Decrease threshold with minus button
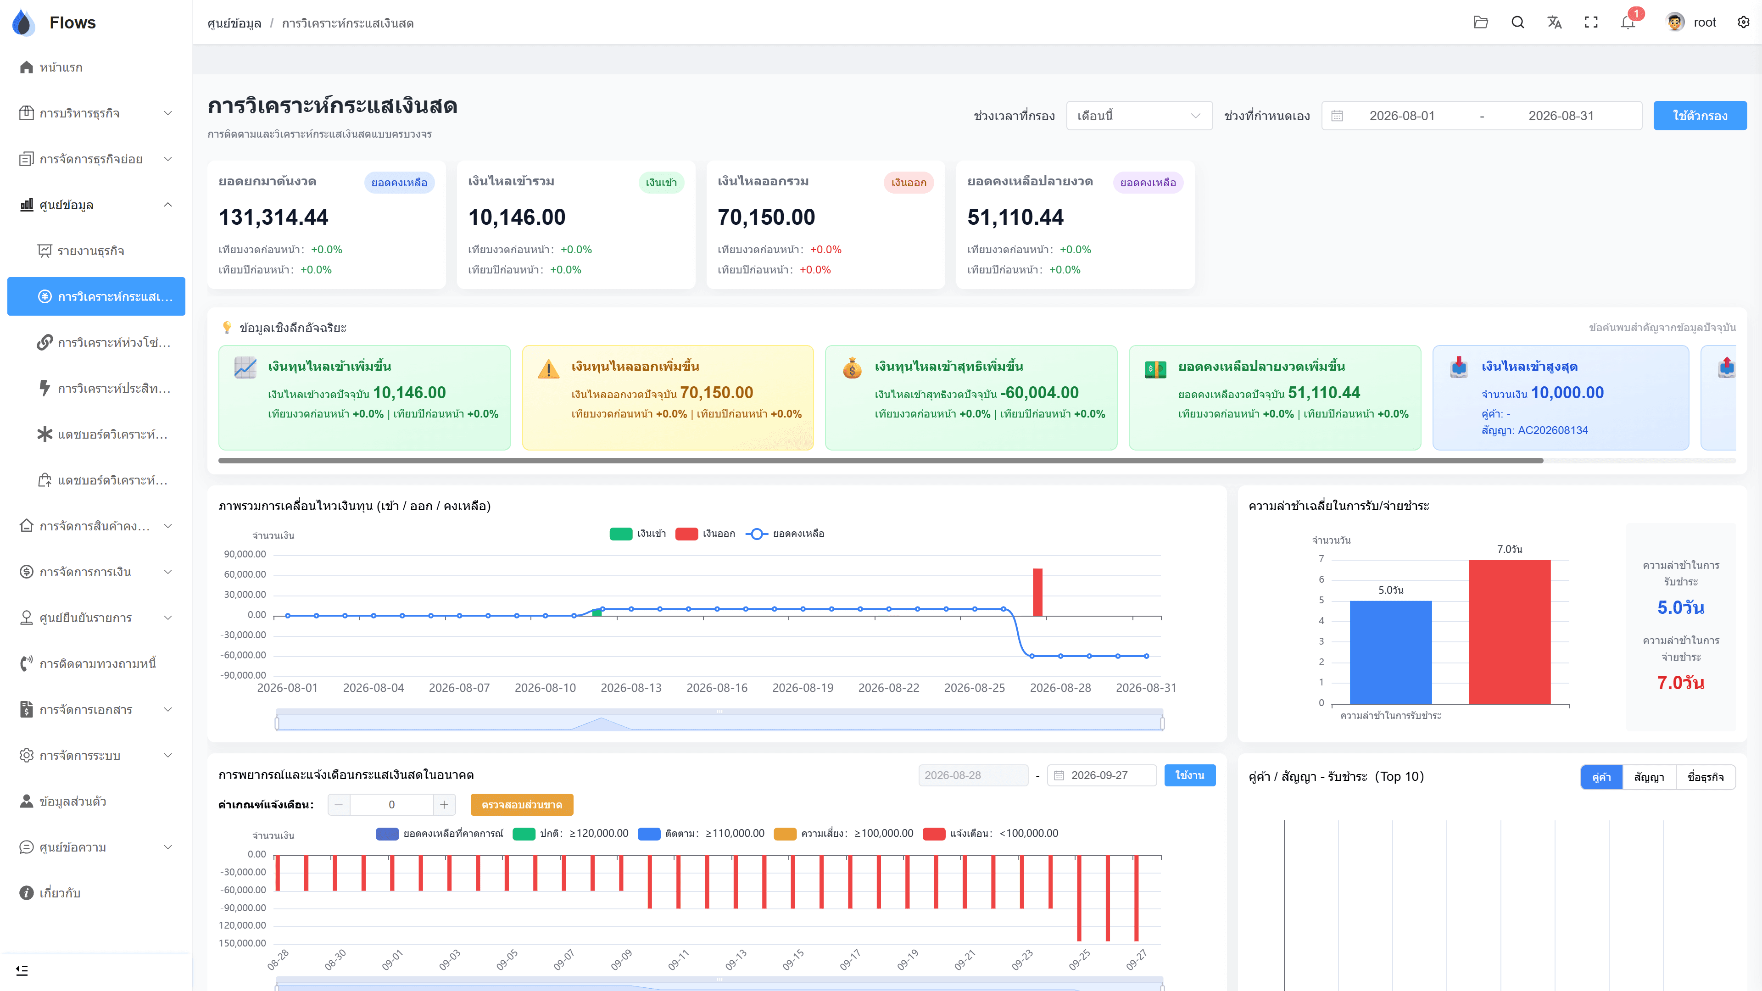The height and width of the screenshot is (991, 1762). point(339,804)
